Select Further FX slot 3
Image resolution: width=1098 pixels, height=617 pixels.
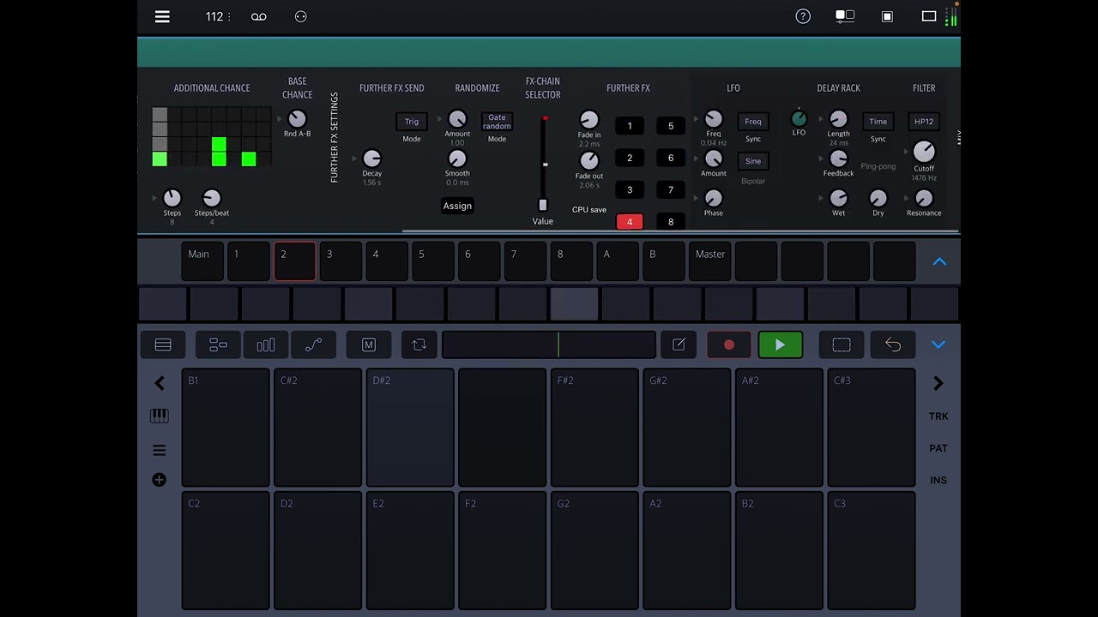coord(630,190)
